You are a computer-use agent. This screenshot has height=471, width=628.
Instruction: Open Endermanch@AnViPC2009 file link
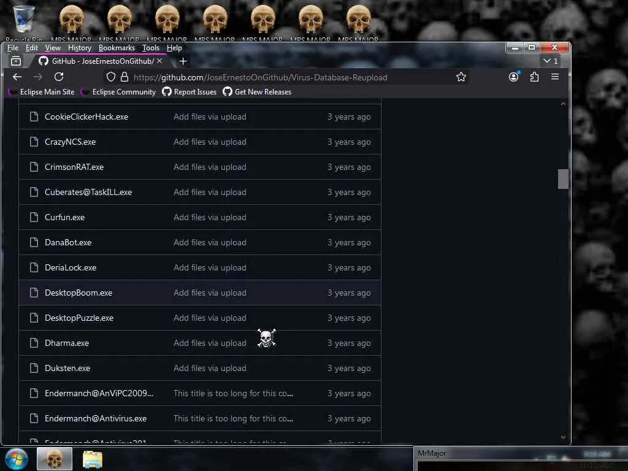[x=99, y=393]
